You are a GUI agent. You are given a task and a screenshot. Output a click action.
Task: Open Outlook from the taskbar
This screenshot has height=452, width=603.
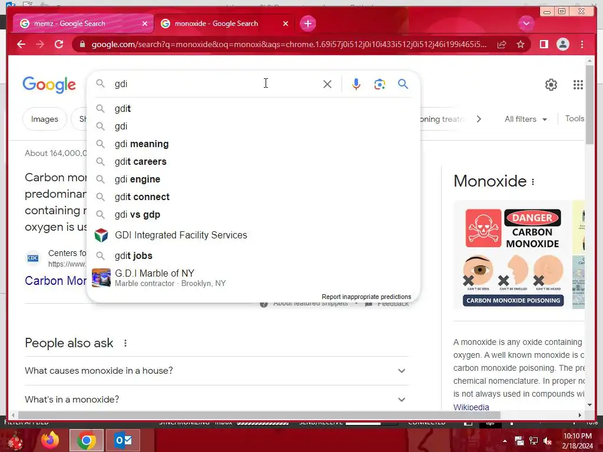[x=123, y=440]
